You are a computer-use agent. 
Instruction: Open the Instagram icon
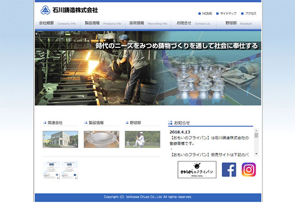tap(249, 170)
